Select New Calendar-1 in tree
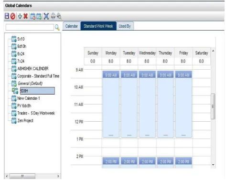 pos(29,98)
